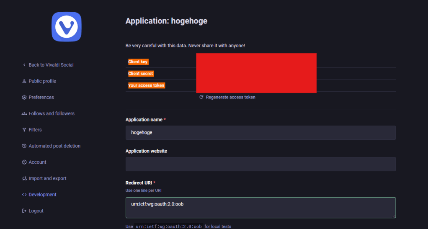This screenshot has width=428, height=229.
Task: Click the person icon for Public profile
Action: [x=24, y=81]
